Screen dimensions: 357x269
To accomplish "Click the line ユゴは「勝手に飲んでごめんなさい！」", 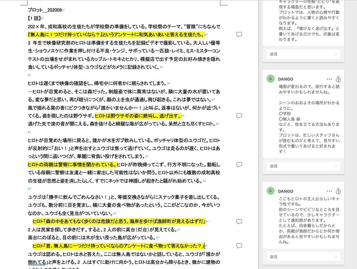I will coord(124,197).
